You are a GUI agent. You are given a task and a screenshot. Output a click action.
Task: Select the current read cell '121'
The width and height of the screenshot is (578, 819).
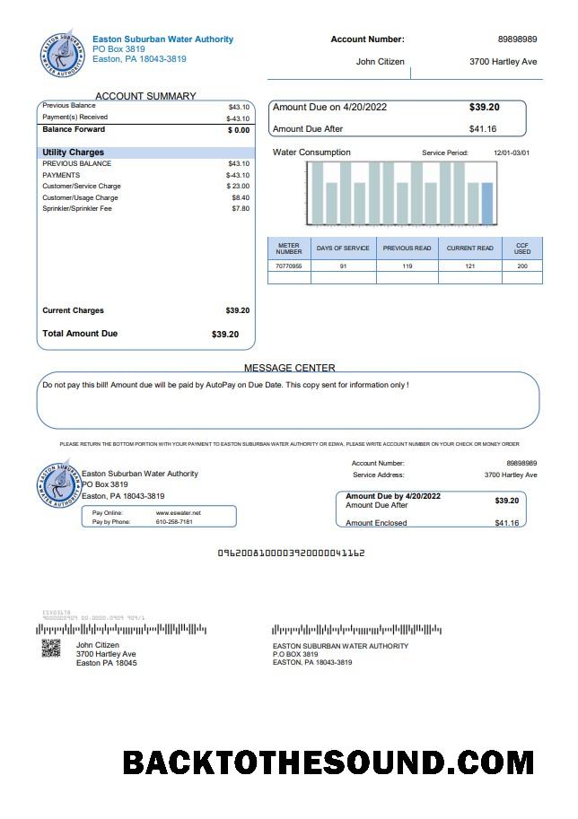[x=469, y=266]
